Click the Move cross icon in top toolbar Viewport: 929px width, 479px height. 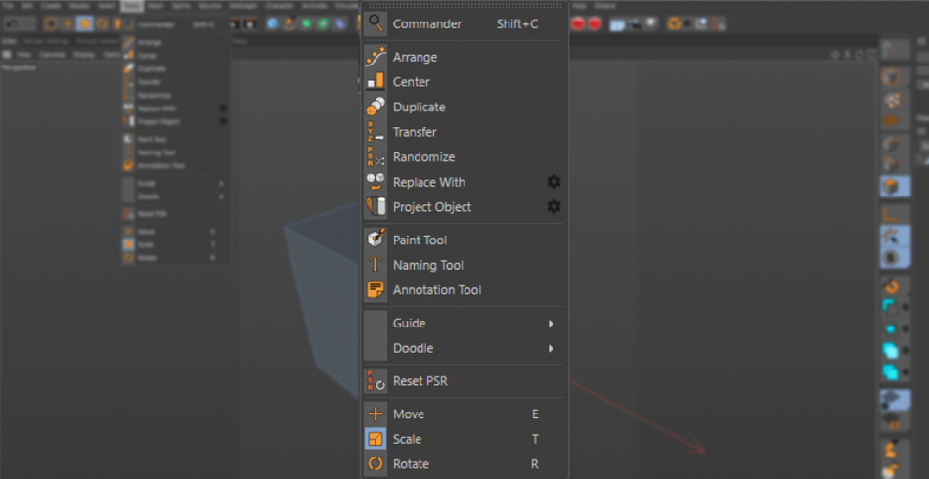[x=68, y=23]
